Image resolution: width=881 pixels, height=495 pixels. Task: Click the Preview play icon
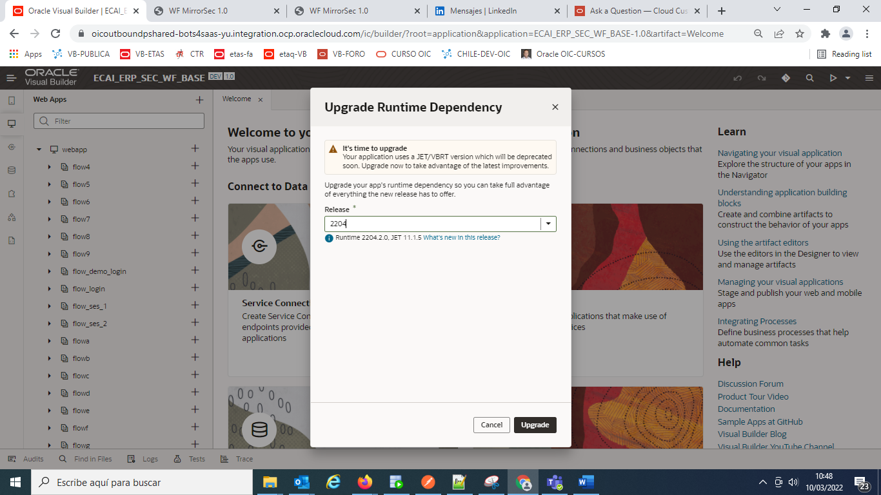[833, 78]
